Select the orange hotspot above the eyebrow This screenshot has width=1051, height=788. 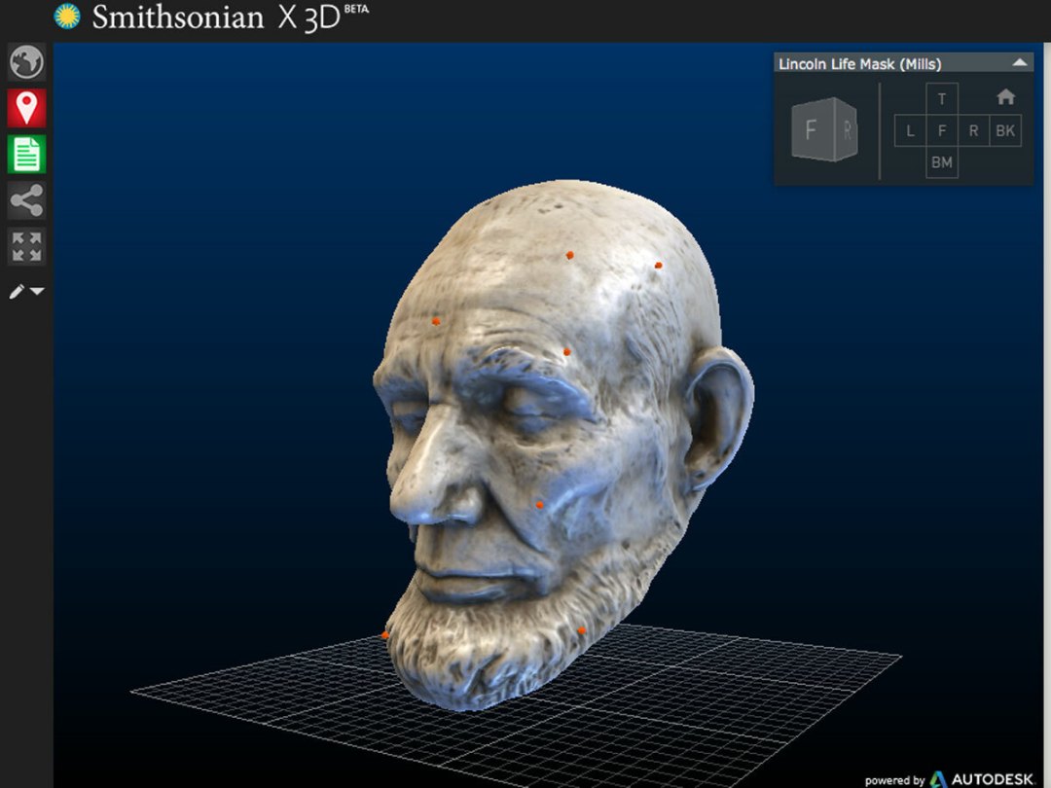coord(567,352)
